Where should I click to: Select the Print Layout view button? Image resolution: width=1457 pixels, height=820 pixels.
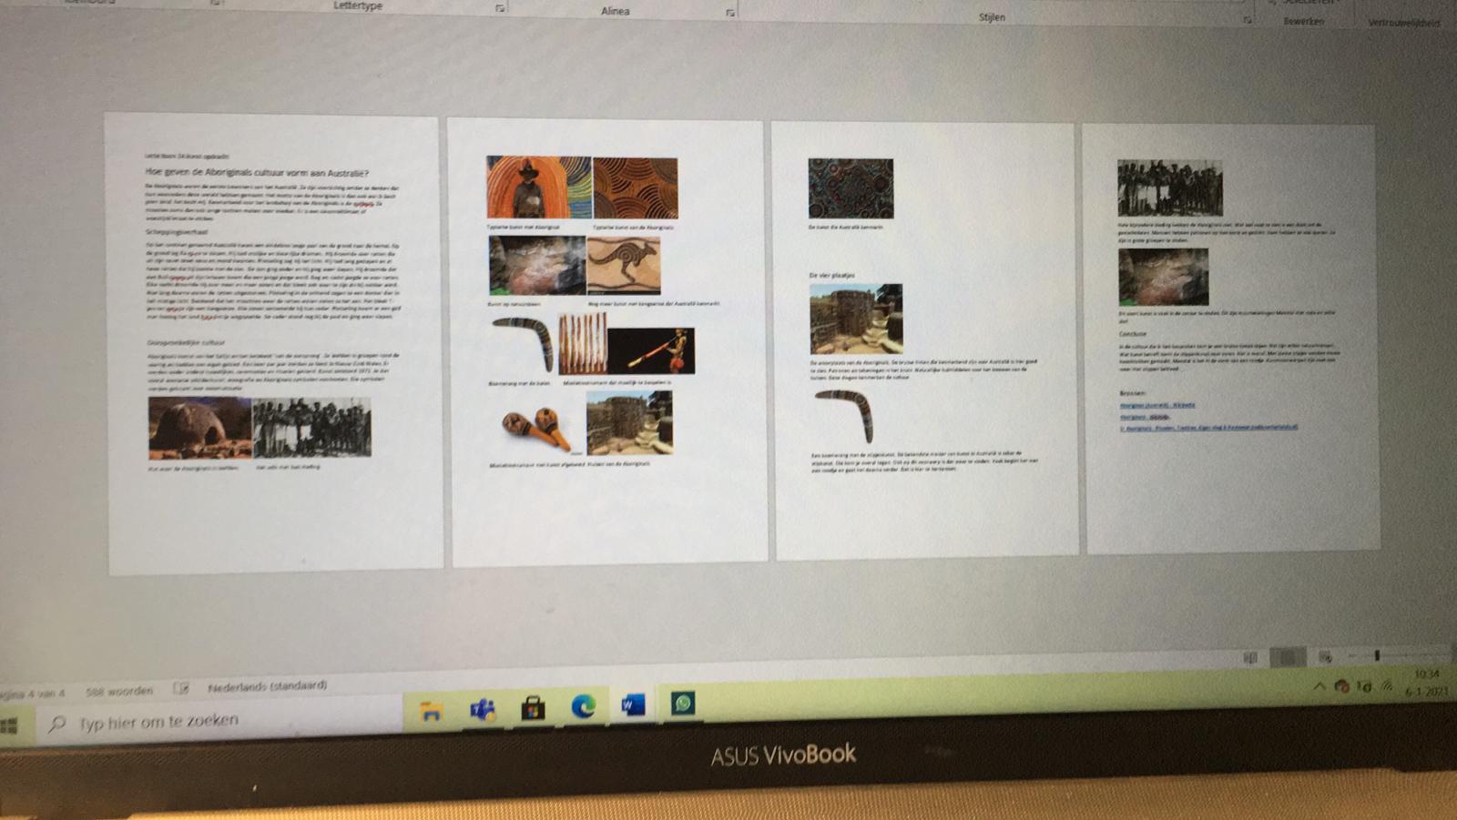(x=1288, y=657)
